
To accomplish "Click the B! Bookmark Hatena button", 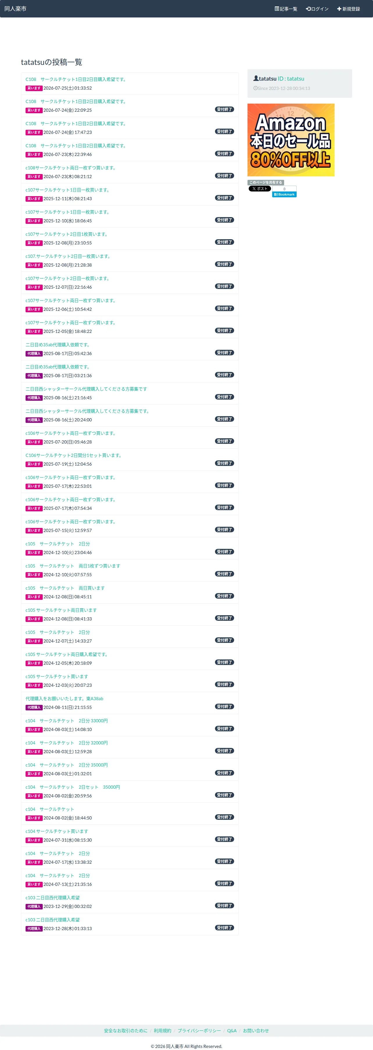I will click(284, 194).
